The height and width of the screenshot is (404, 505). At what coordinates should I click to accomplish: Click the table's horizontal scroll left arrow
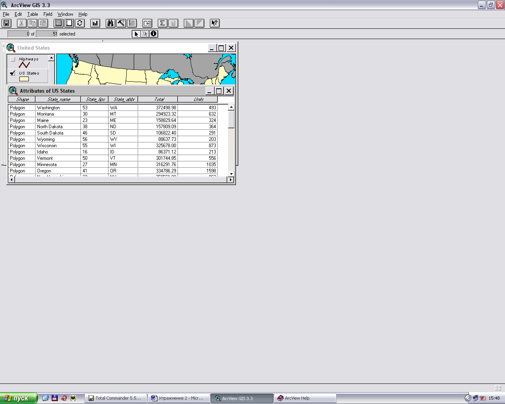(11, 180)
